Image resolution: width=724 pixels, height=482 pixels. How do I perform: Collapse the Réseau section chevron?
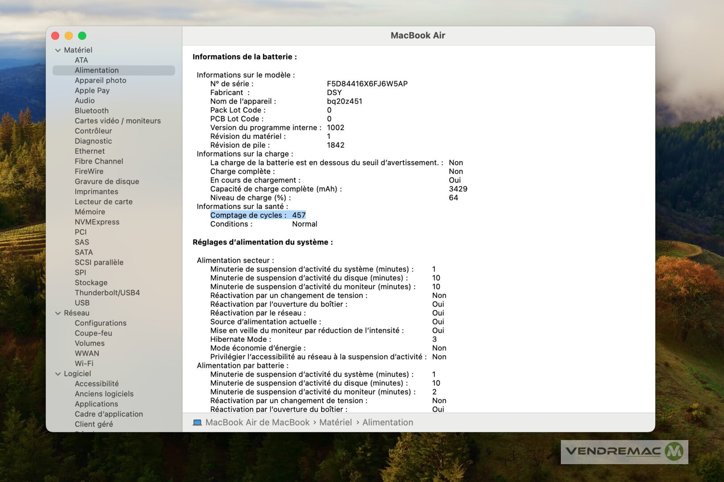[x=58, y=313]
